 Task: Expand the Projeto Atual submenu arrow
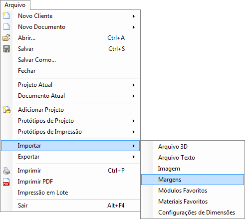click(134, 85)
